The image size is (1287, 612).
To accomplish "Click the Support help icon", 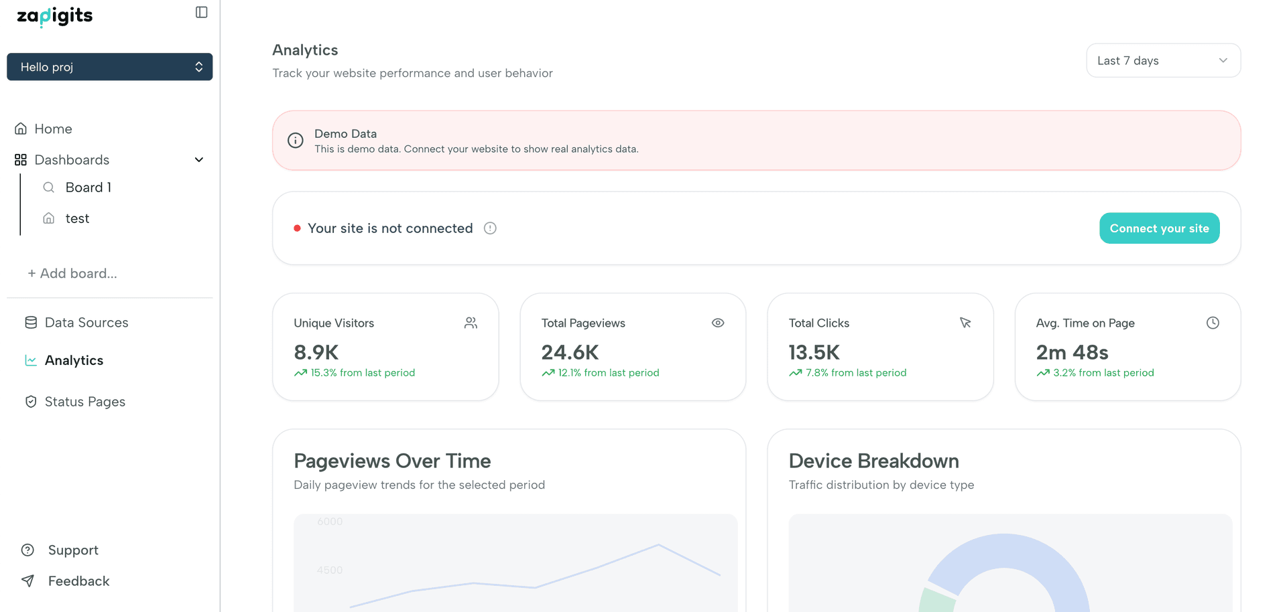I will (x=27, y=550).
